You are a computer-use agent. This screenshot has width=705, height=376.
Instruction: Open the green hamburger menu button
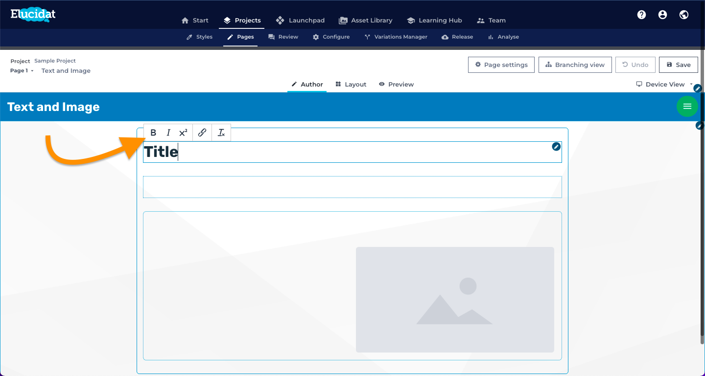pyautogui.click(x=687, y=106)
